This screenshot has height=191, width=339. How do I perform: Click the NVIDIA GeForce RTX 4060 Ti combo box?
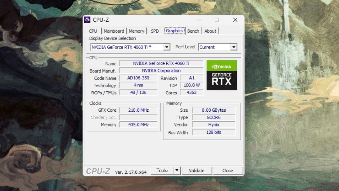(130, 47)
